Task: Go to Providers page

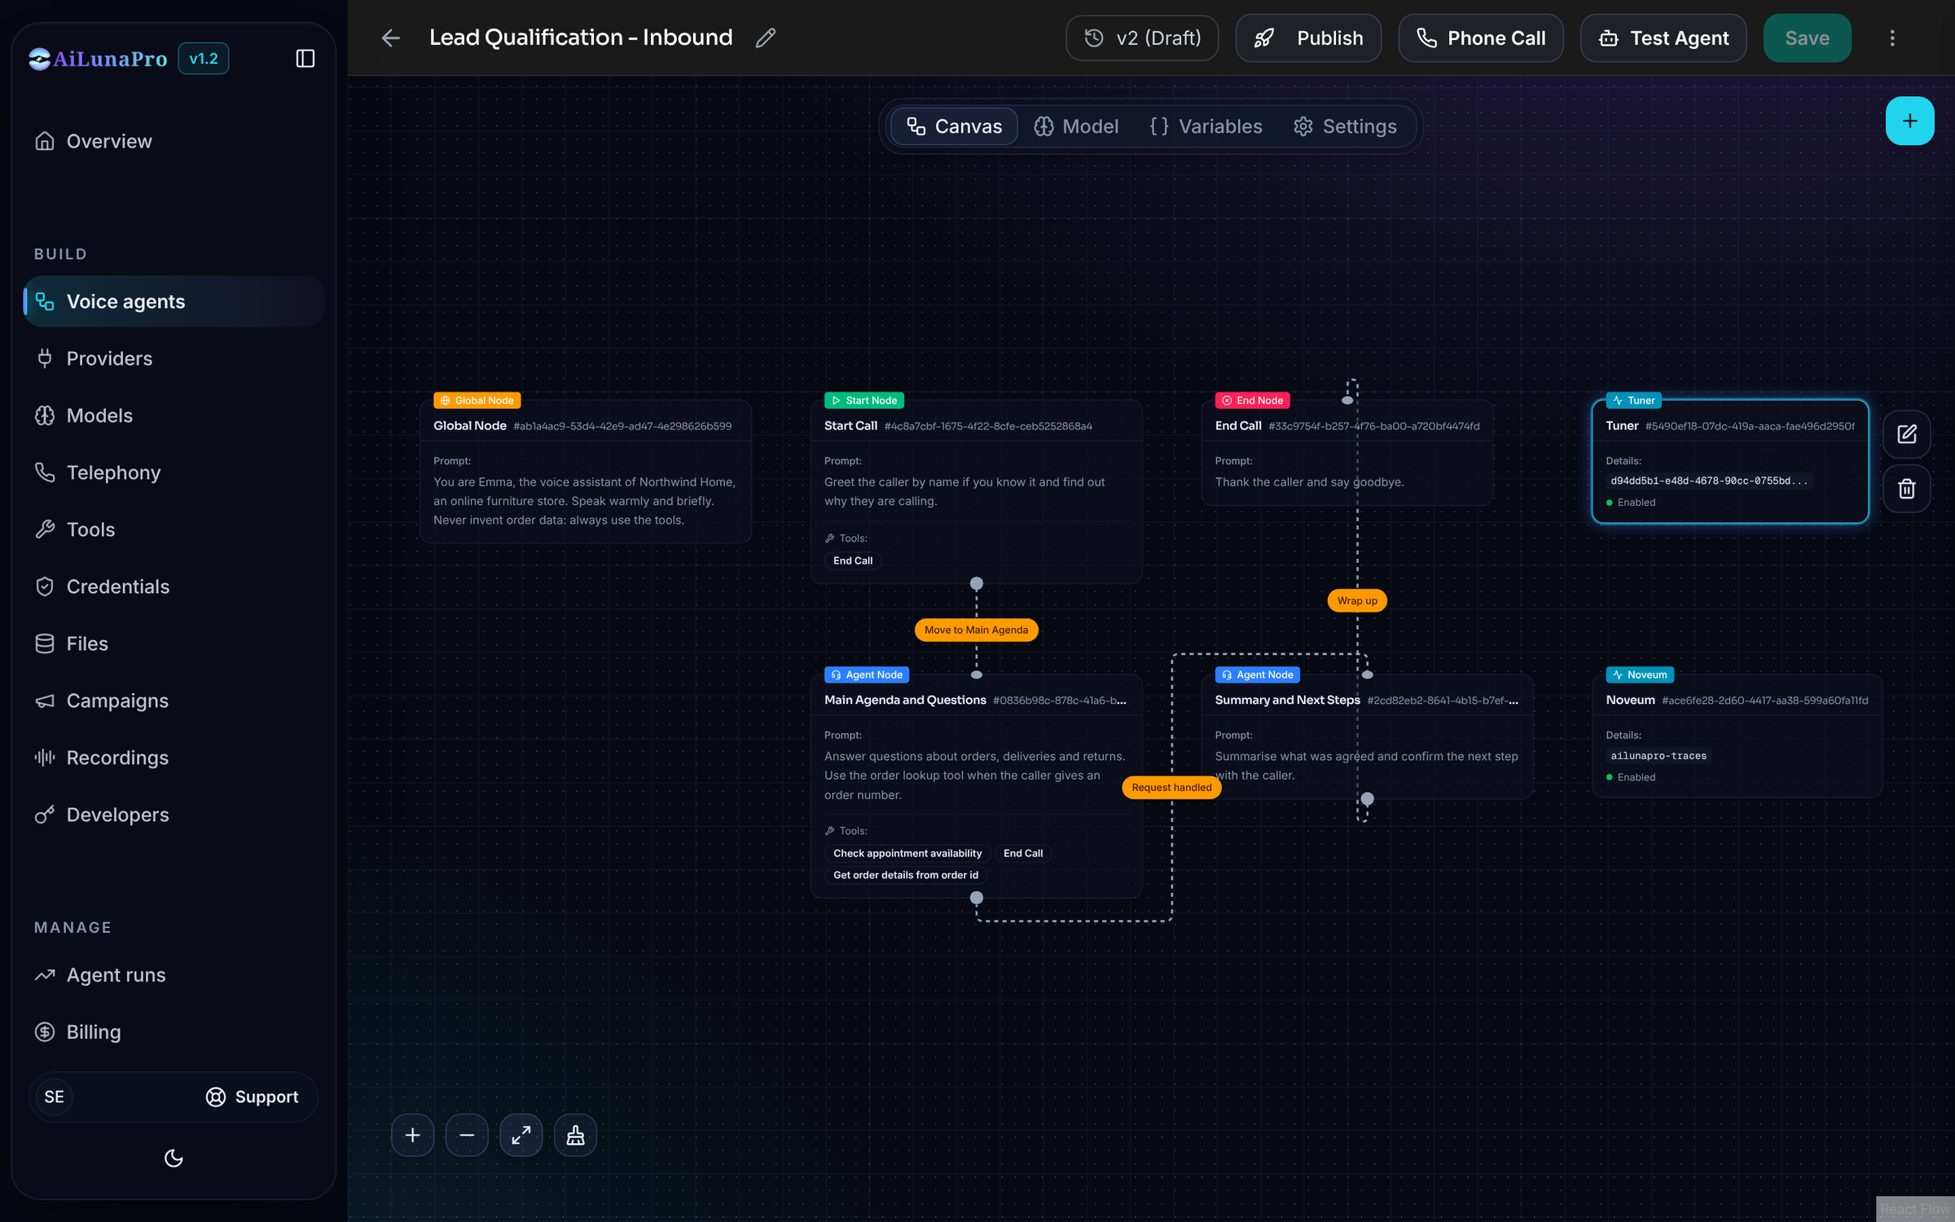Action: tap(174, 358)
